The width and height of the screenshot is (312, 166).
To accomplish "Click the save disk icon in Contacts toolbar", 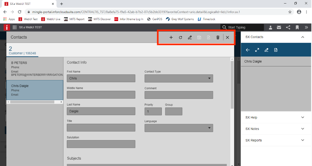I will (x=199, y=37).
